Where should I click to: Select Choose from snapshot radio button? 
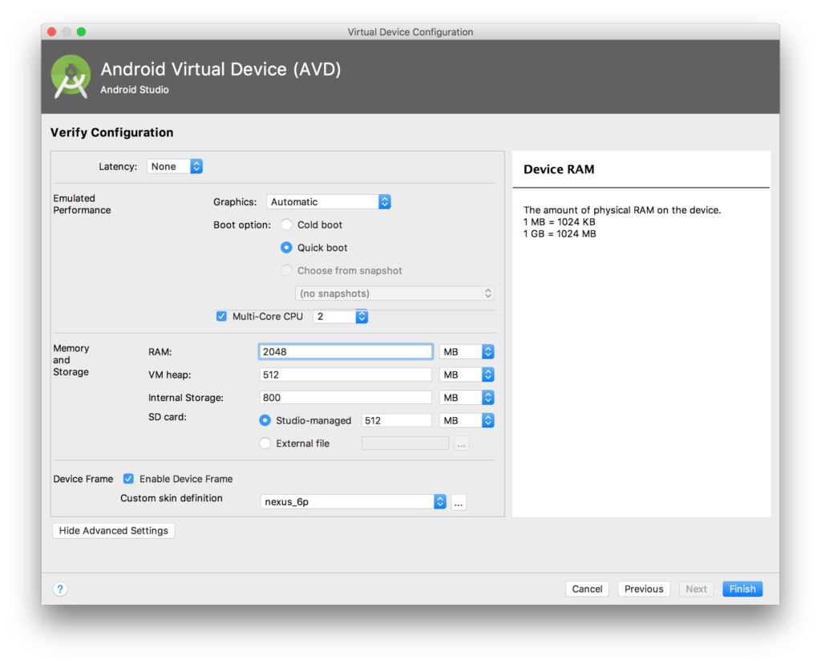coord(286,271)
